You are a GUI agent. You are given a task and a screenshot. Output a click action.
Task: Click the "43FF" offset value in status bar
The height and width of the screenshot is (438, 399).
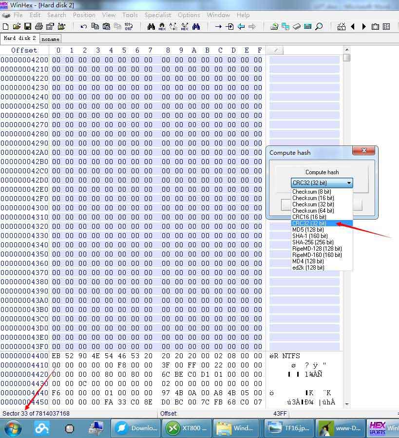(280, 413)
